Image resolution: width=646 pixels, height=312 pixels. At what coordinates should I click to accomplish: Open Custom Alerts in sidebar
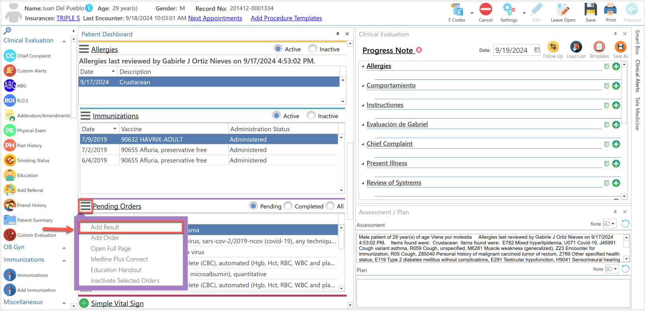[x=32, y=71]
